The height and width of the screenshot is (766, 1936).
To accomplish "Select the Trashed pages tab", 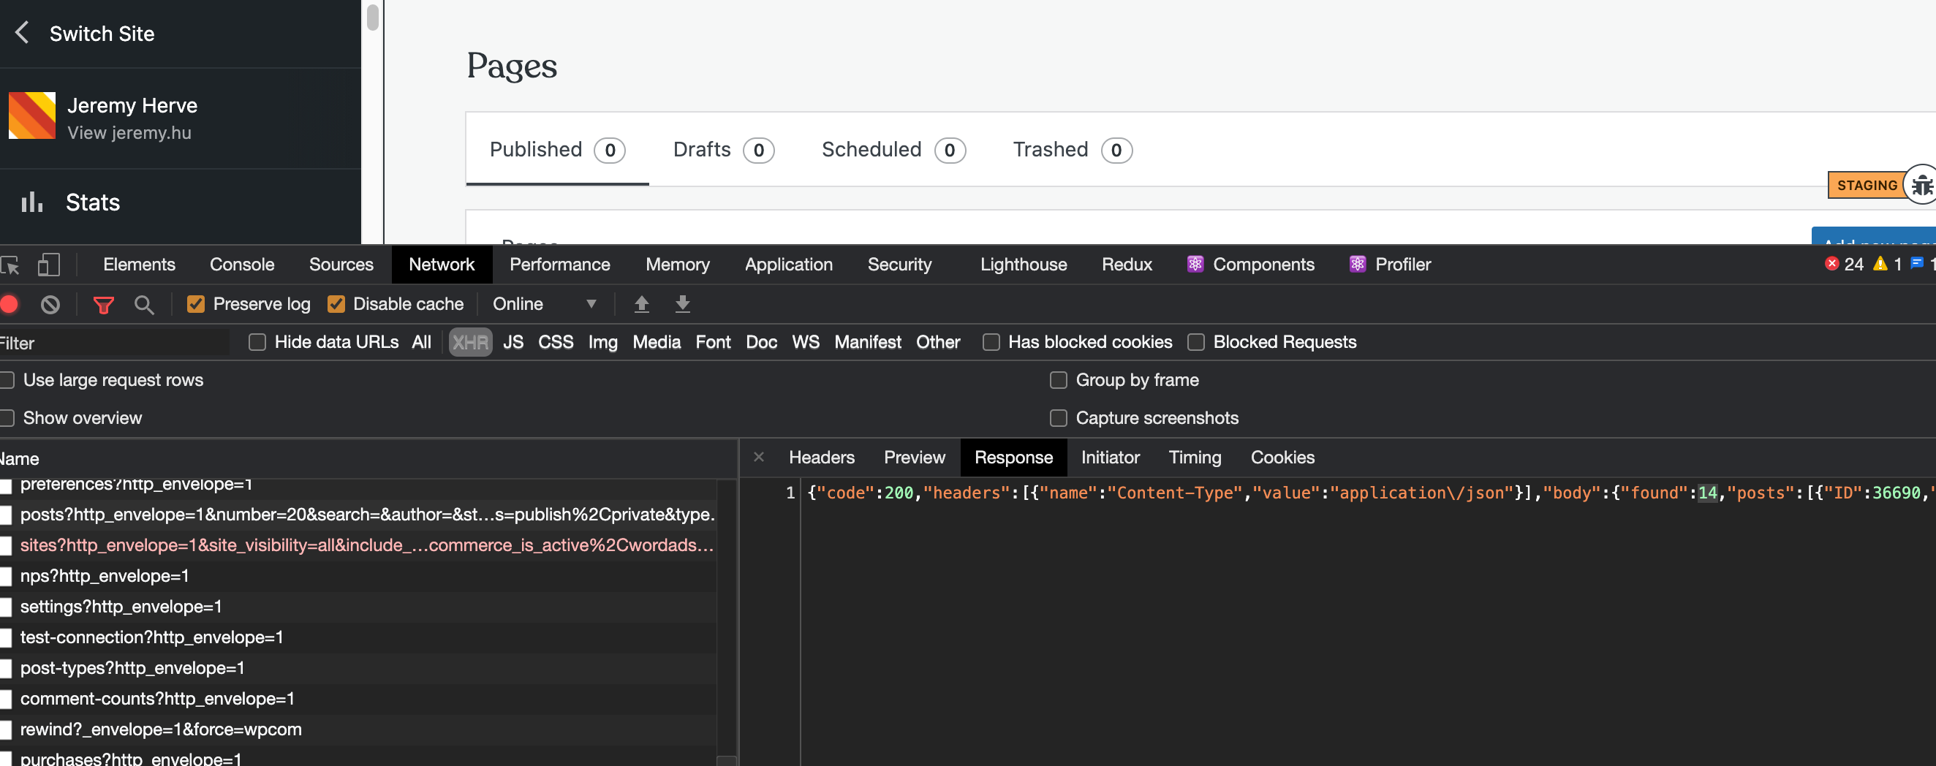I will (1072, 149).
